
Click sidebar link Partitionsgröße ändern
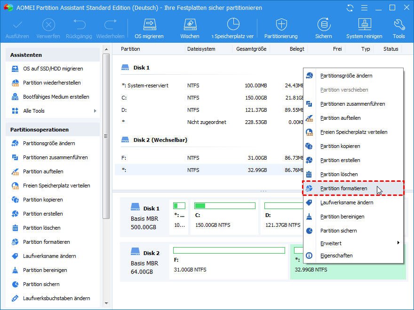click(49, 143)
